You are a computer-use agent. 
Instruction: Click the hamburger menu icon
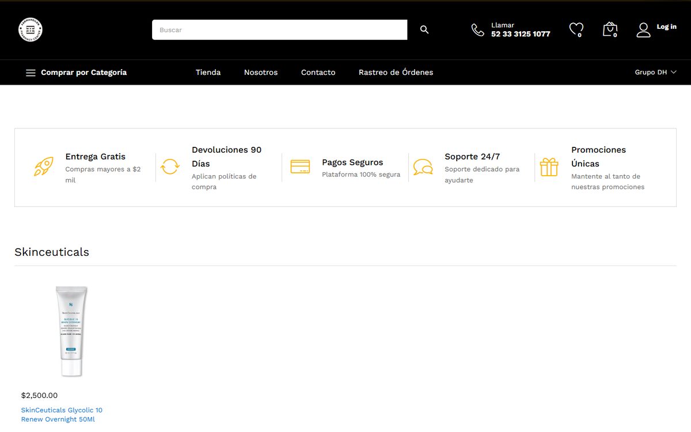point(31,73)
